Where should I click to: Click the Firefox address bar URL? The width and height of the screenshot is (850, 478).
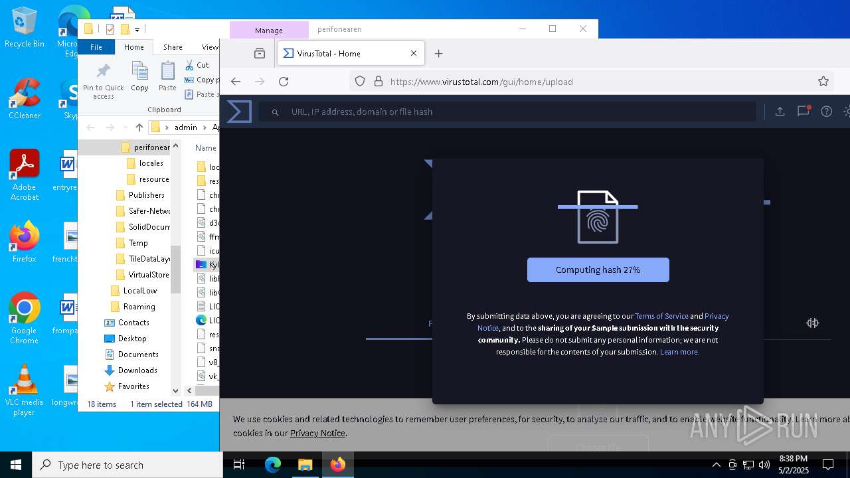point(481,82)
